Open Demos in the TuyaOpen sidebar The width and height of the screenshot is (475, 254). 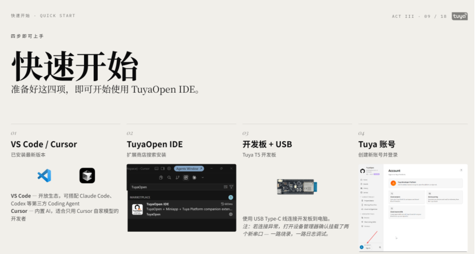pos(364,193)
